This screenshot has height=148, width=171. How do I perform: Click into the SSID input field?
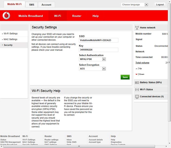tap(99, 40)
